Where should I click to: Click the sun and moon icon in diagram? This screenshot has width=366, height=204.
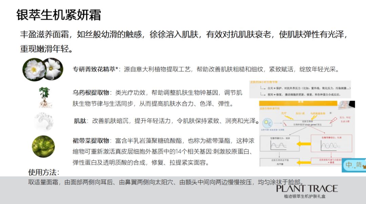click(267, 123)
